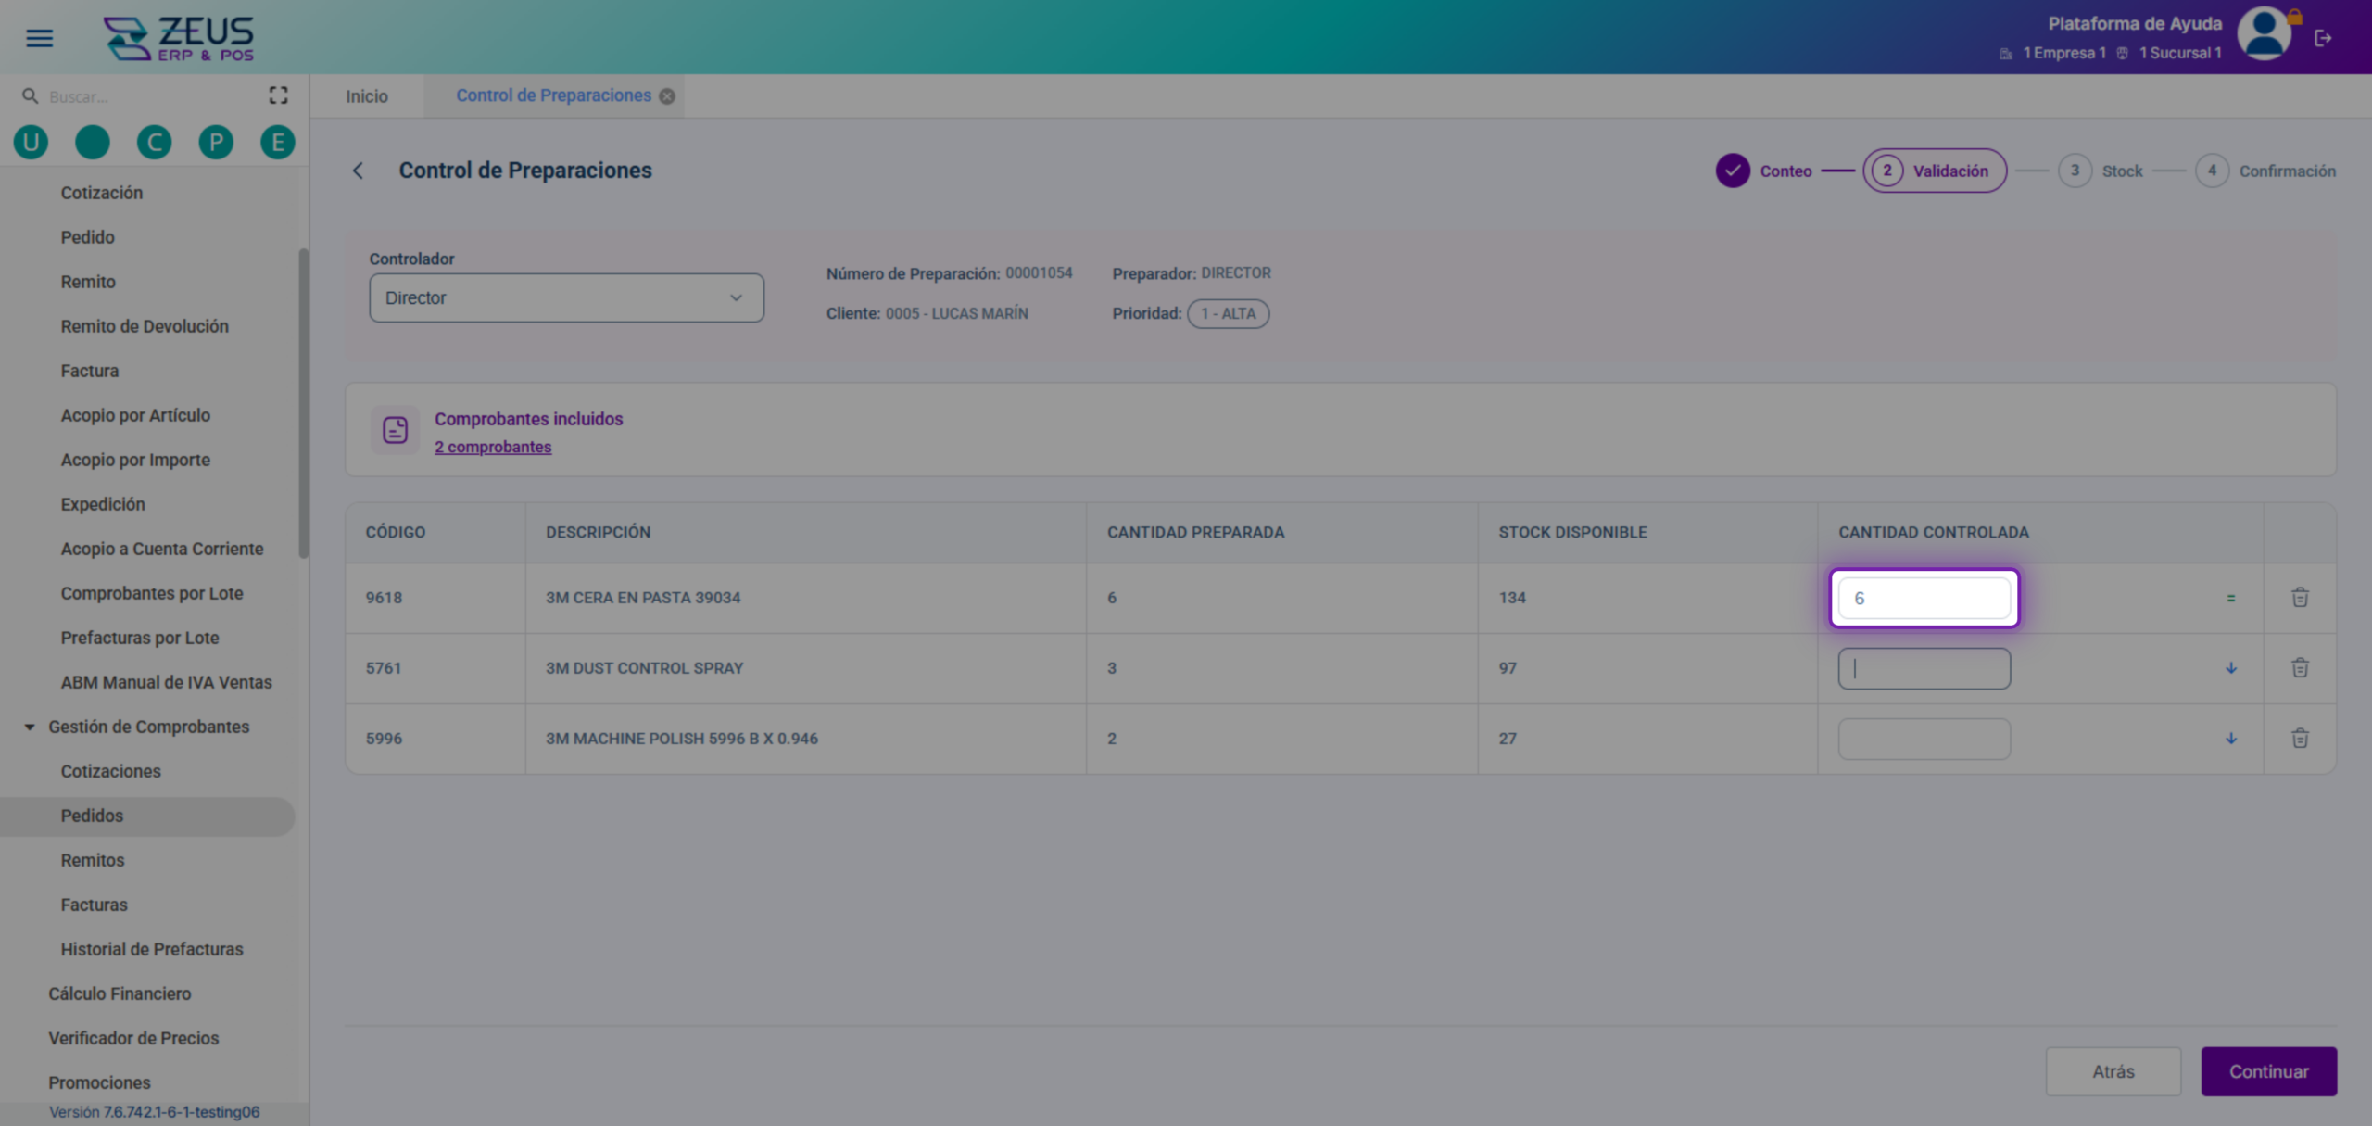Click equals icon on row 9618
Image resolution: width=2372 pixels, height=1126 pixels.
[2231, 599]
